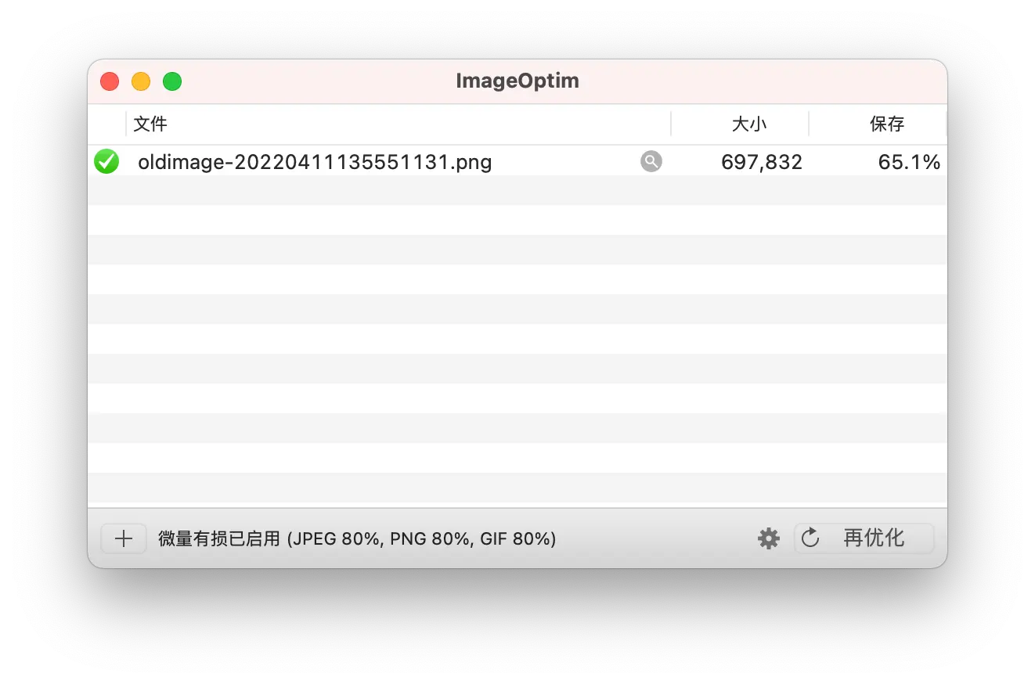
Task: Sort by the 保存 column header
Action: point(878,124)
